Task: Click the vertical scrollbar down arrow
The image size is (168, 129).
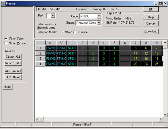Action: coord(165,115)
